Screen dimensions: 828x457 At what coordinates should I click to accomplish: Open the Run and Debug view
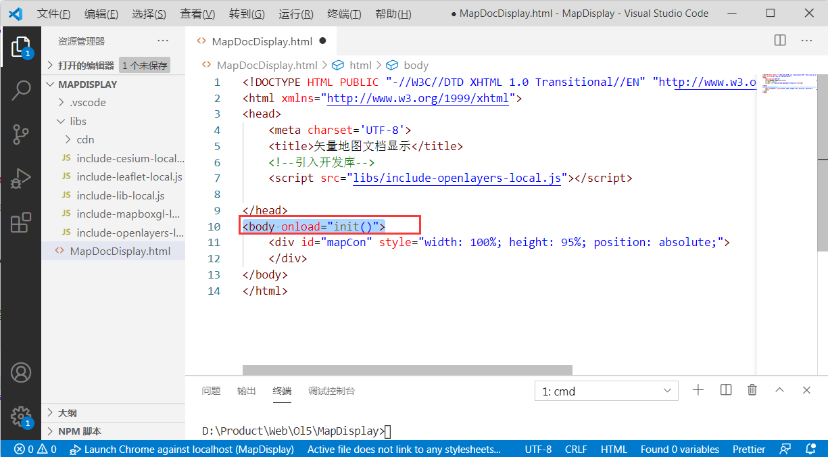click(x=21, y=178)
